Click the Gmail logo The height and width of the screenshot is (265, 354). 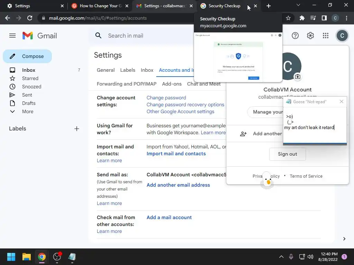pos(40,36)
